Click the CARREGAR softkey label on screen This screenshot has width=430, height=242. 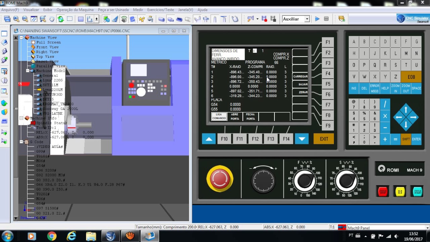pos(300,77)
